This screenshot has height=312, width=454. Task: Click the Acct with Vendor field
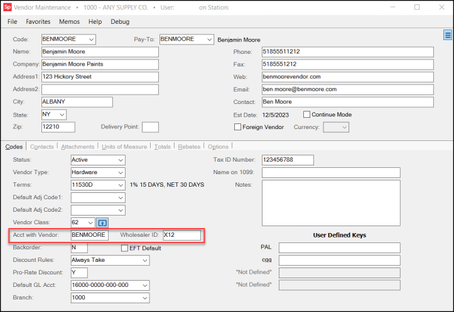90,235
